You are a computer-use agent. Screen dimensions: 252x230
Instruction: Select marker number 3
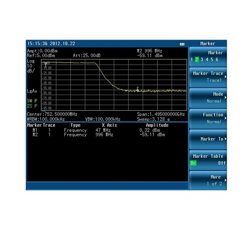pyautogui.click(x=202, y=60)
